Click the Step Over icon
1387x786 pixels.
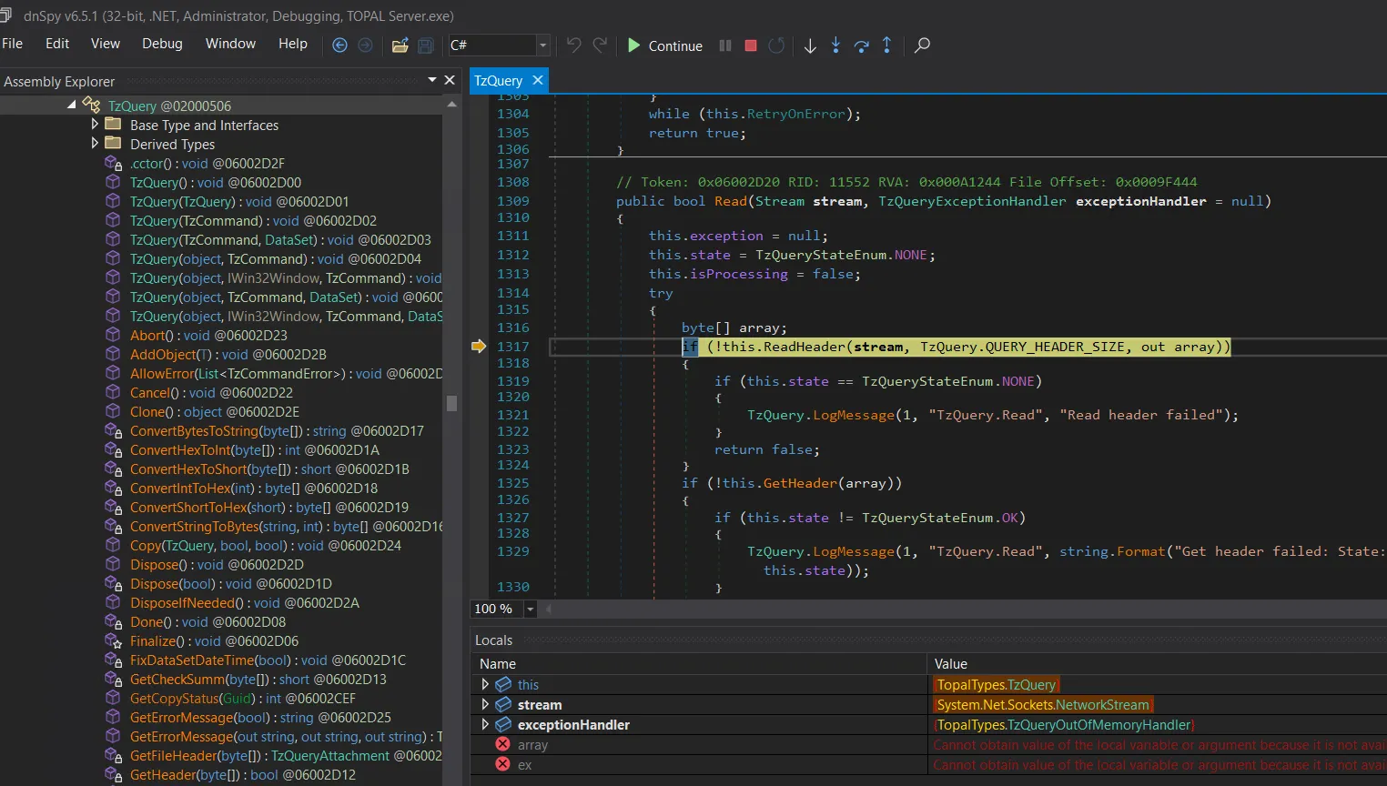[x=861, y=45]
